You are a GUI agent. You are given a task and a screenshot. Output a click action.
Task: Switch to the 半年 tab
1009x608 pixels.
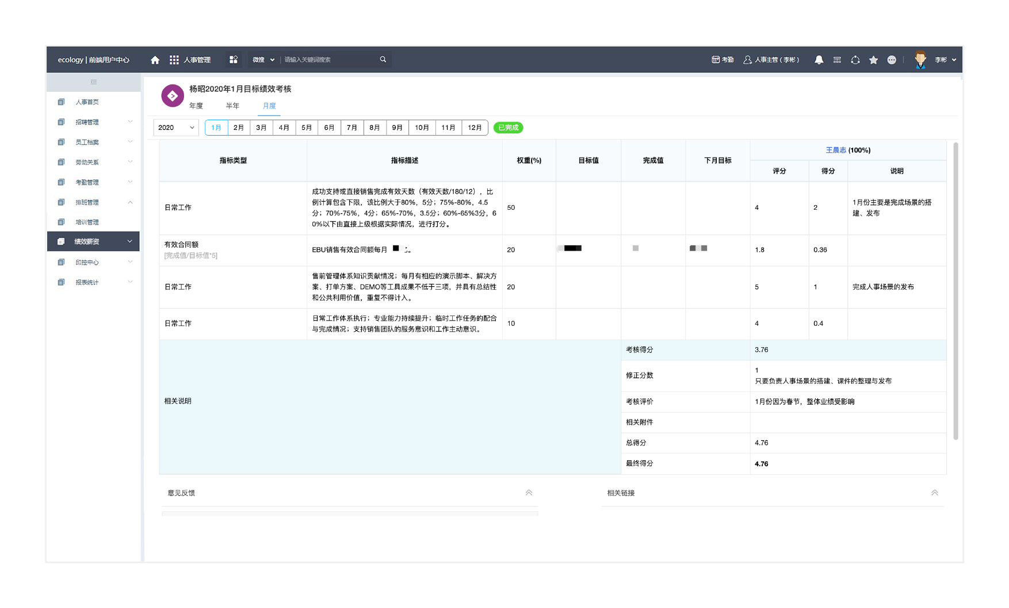232,106
